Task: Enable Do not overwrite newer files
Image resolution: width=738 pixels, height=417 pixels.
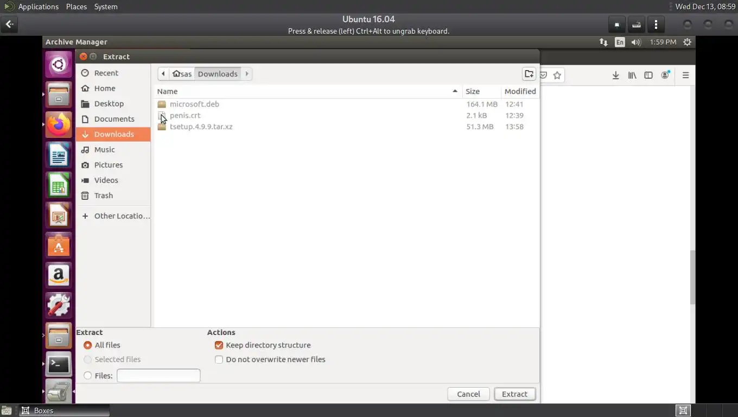Action: [x=219, y=359]
